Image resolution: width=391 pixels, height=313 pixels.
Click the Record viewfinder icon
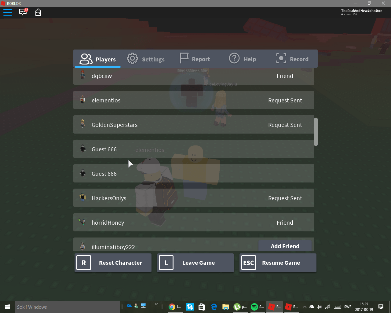tap(281, 58)
